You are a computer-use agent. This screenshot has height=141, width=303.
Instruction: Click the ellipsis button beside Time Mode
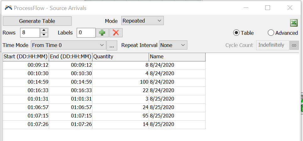[112, 45]
